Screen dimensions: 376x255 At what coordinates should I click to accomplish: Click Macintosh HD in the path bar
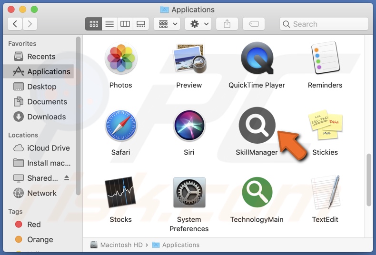(x=116, y=245)
